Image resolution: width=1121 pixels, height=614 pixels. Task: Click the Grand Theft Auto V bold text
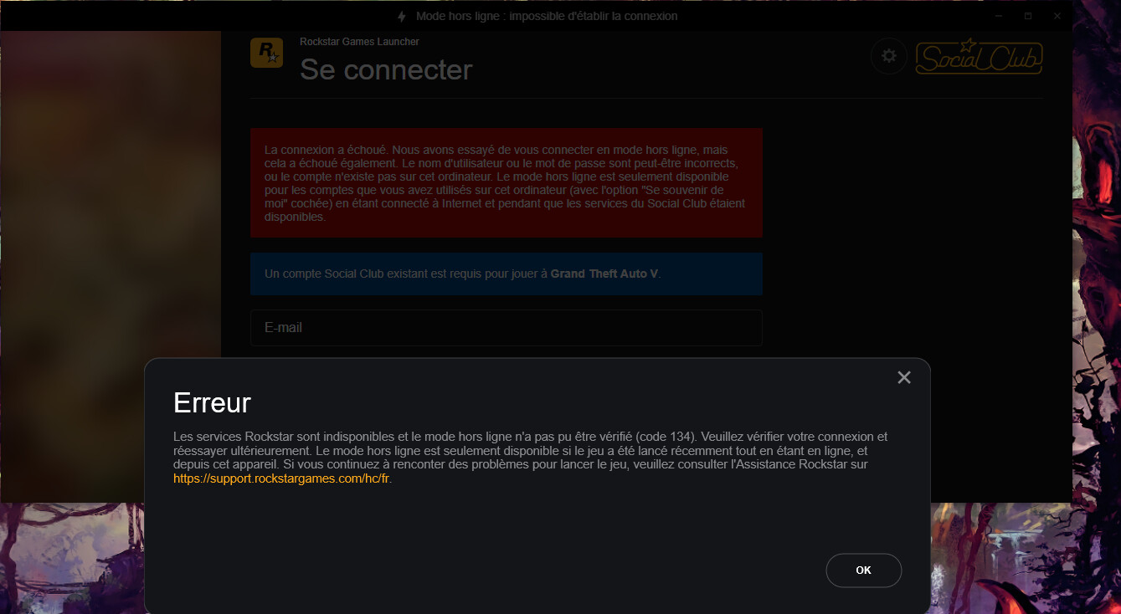point(605,274)
